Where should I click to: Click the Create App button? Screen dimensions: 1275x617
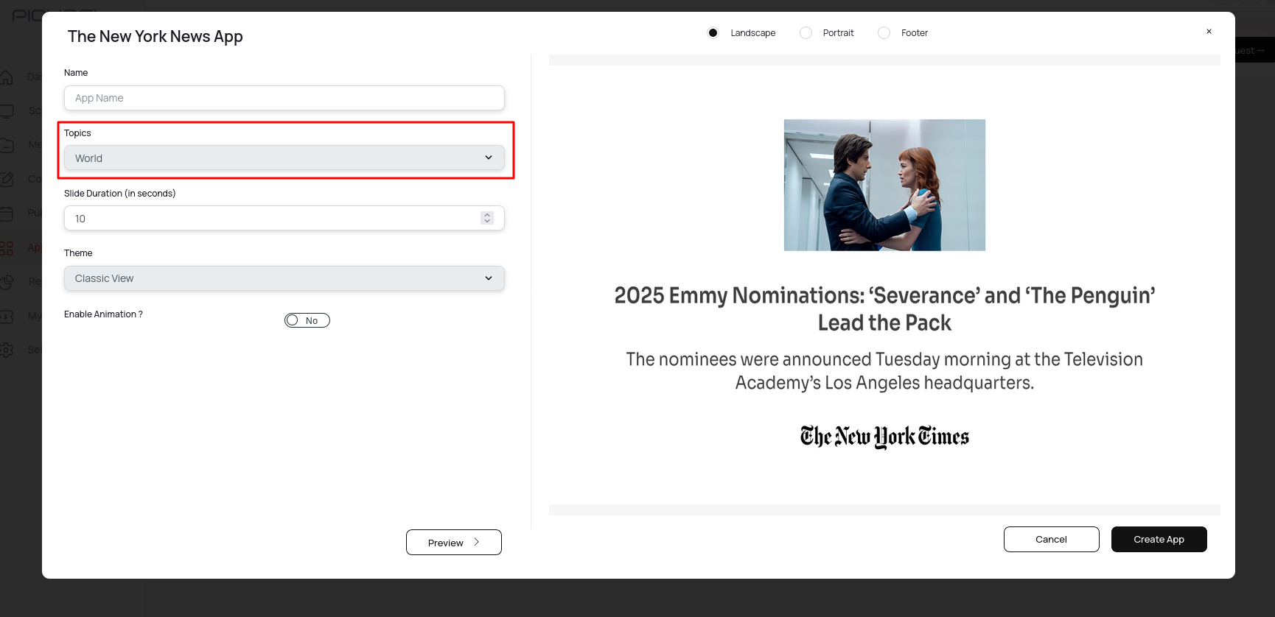tap(1159, 539)
